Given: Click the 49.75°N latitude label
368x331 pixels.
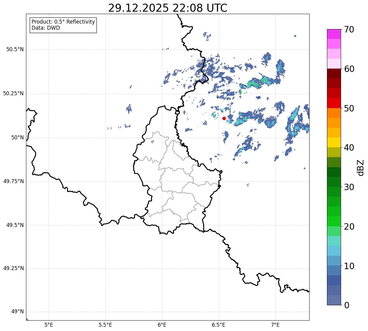Looking at the screenshot, I should tap(13, 181).
